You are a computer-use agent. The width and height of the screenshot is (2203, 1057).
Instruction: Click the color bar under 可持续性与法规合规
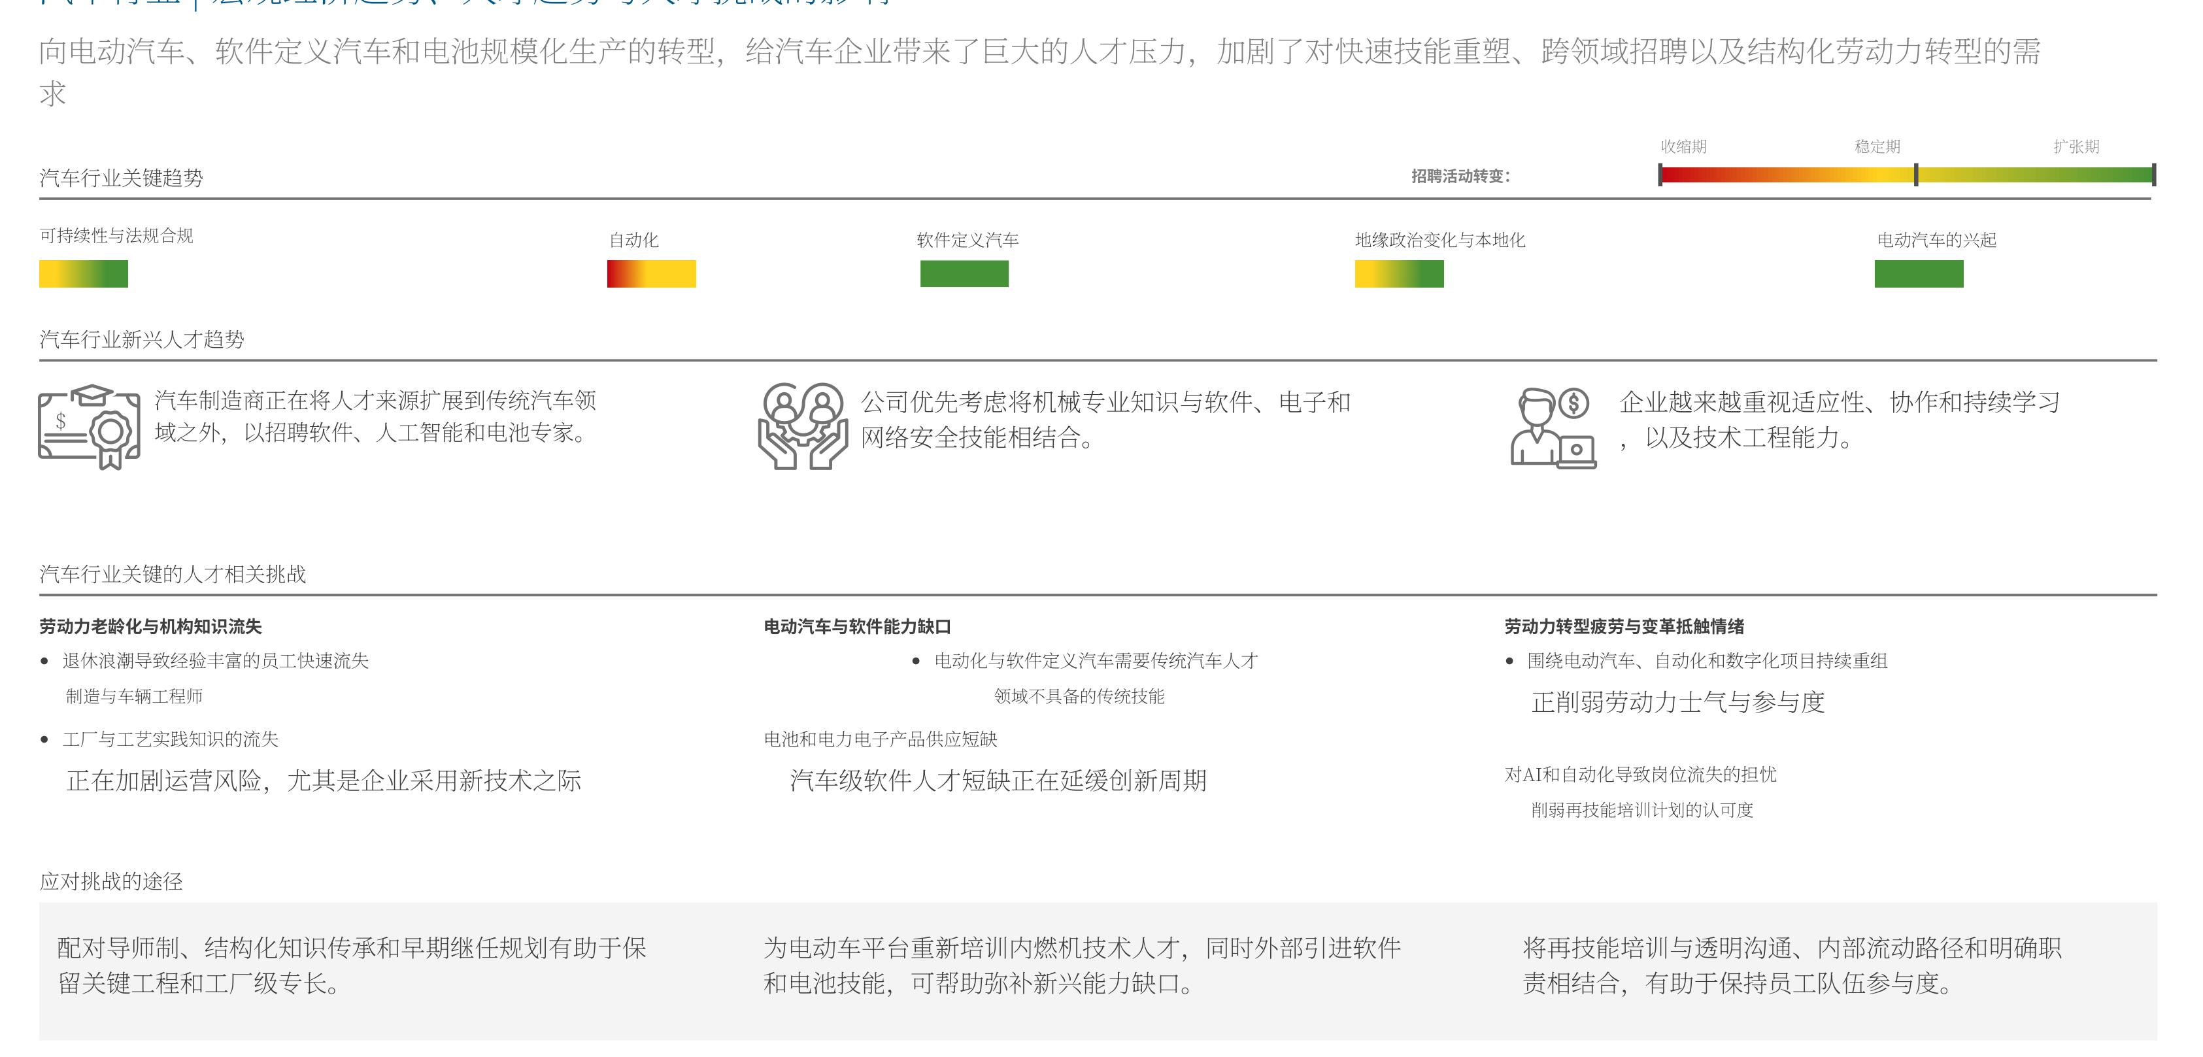click(x=84, y=274)
